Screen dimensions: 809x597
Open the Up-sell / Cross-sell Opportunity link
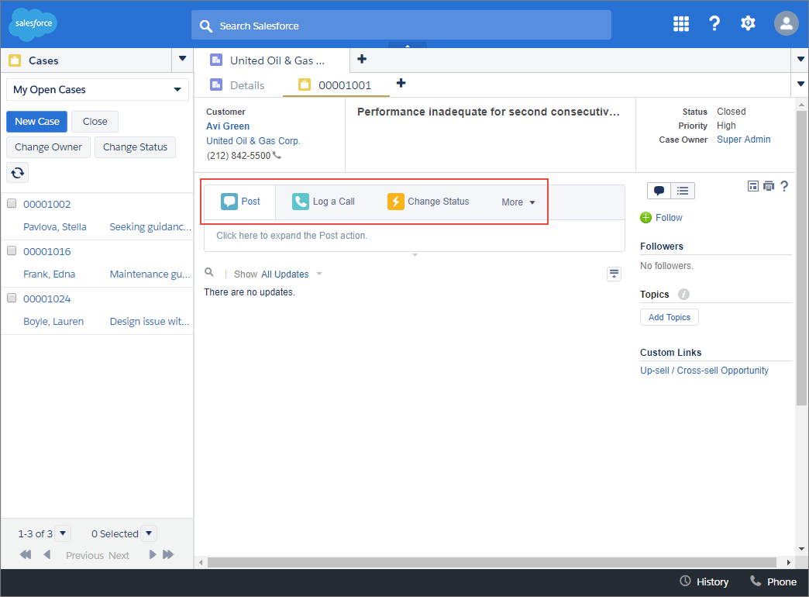[704, 371]
